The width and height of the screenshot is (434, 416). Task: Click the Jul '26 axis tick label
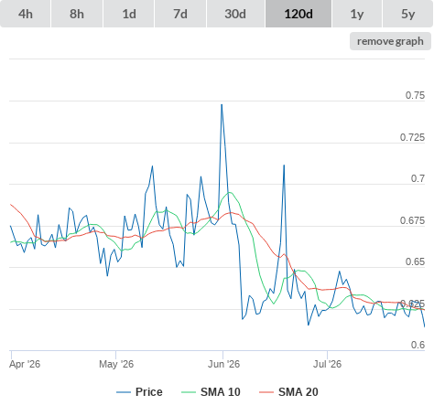(x=327, y=364)
